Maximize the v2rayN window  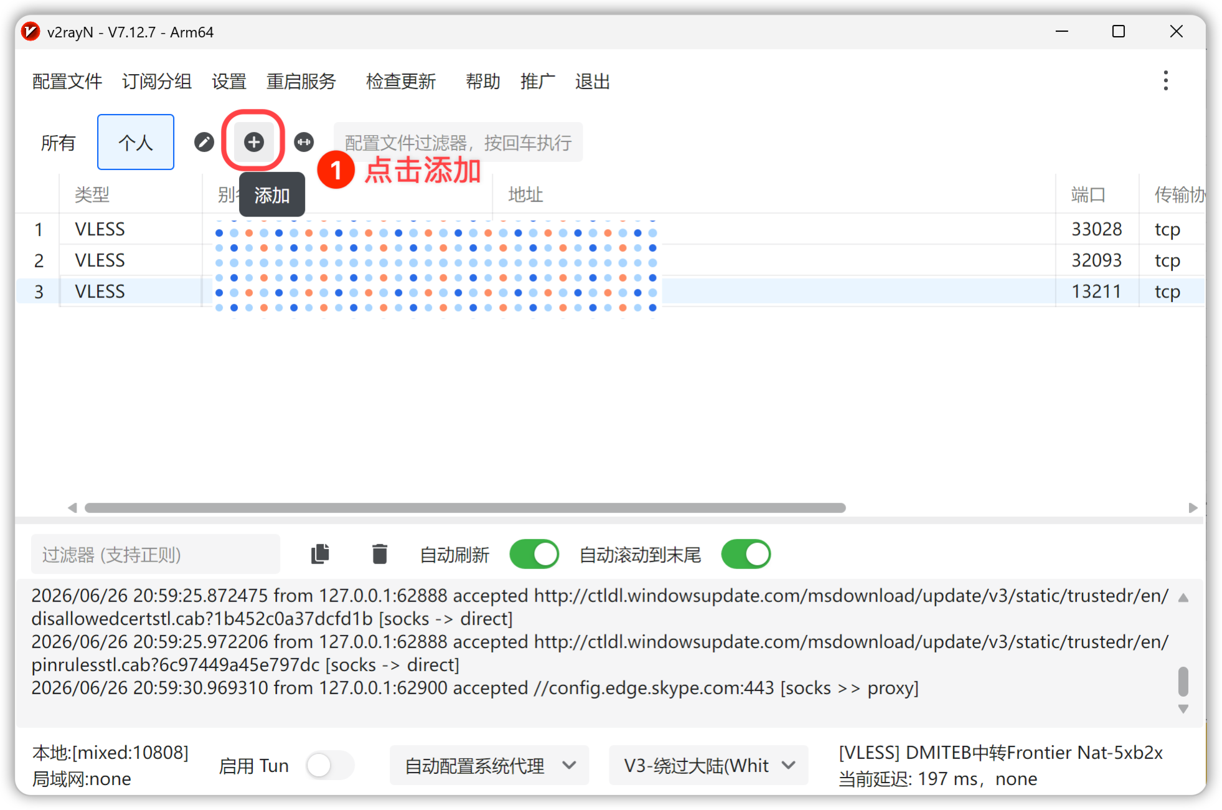click(x=1119, y=32)
